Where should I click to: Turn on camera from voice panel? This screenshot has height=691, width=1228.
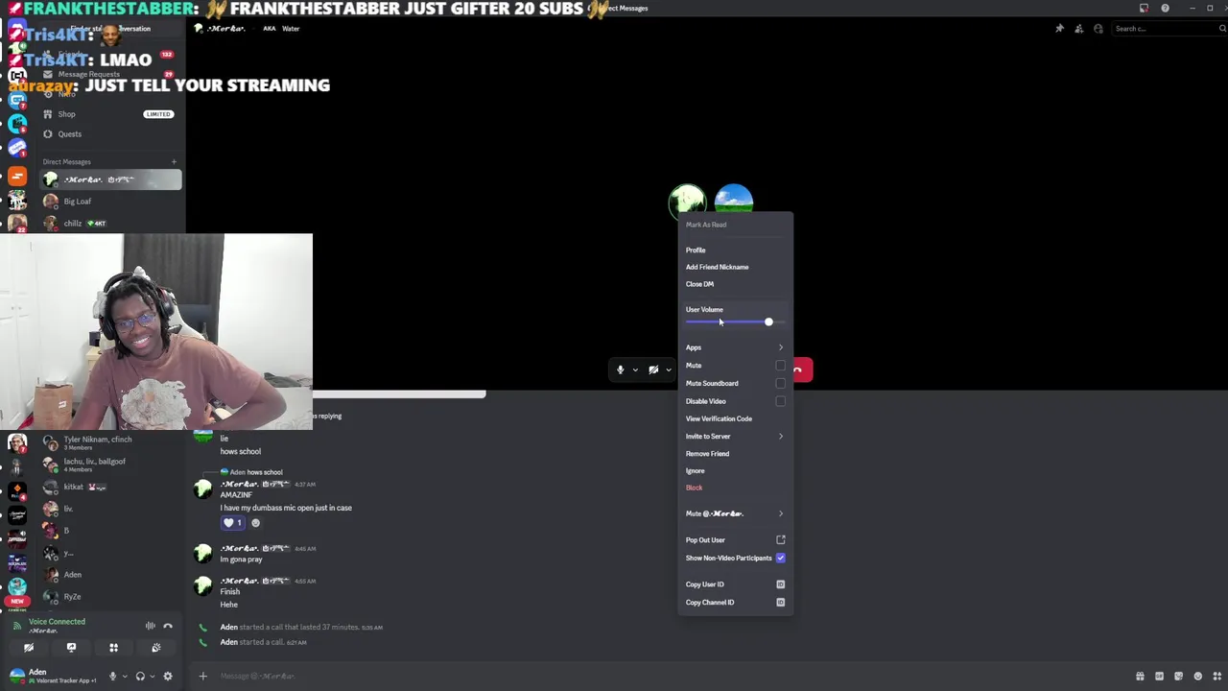[x=29, y=648]
